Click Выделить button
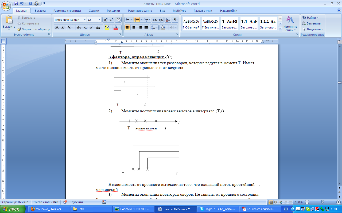The width and height of the screenshot is (342, 213). point(313,29)
